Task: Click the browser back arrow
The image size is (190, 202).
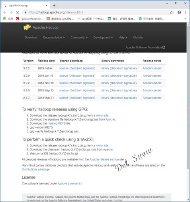Action: [5, 12]
